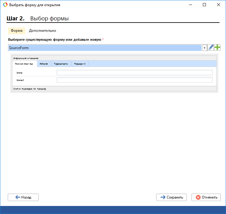Click the application logo in title bar
This screenshot has width=226, height=214.
click(x=5, y=5)
